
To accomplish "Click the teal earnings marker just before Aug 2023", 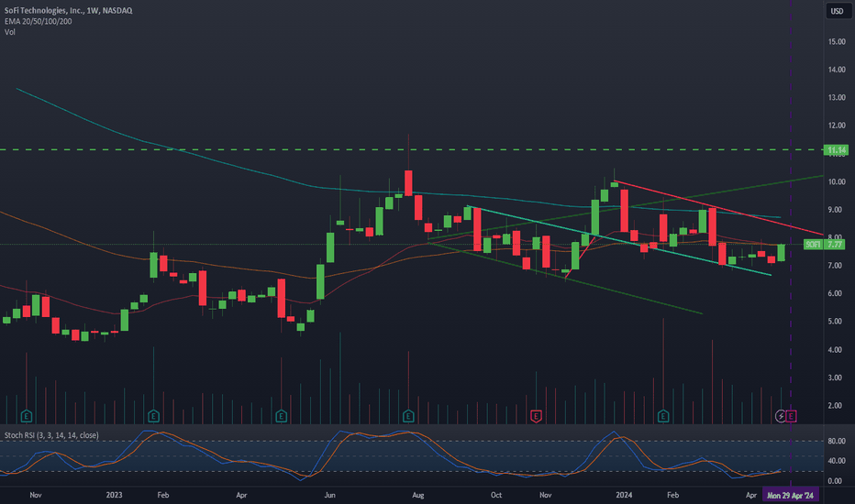I will pos(408,416).
